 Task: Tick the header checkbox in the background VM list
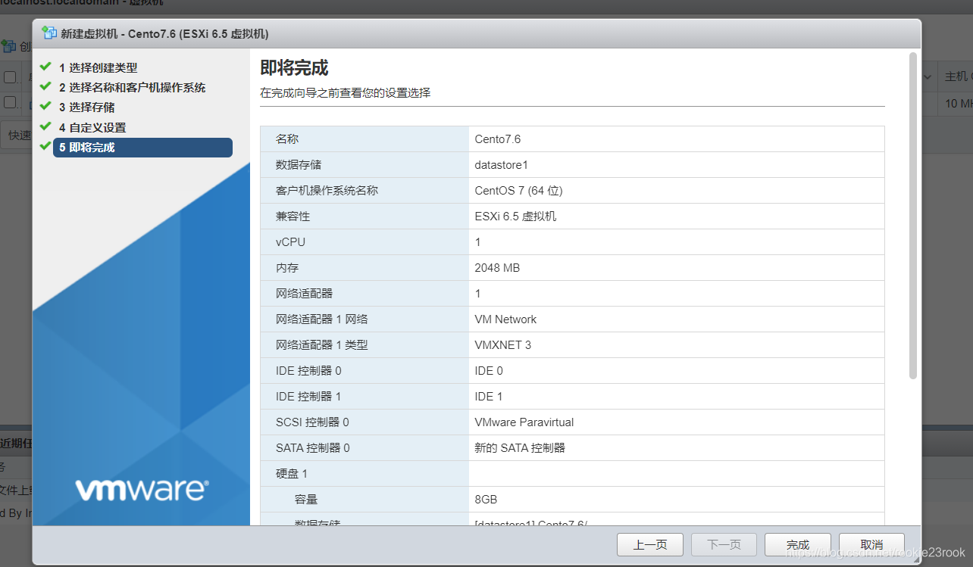pyautogui.click(x=10, y=76)
